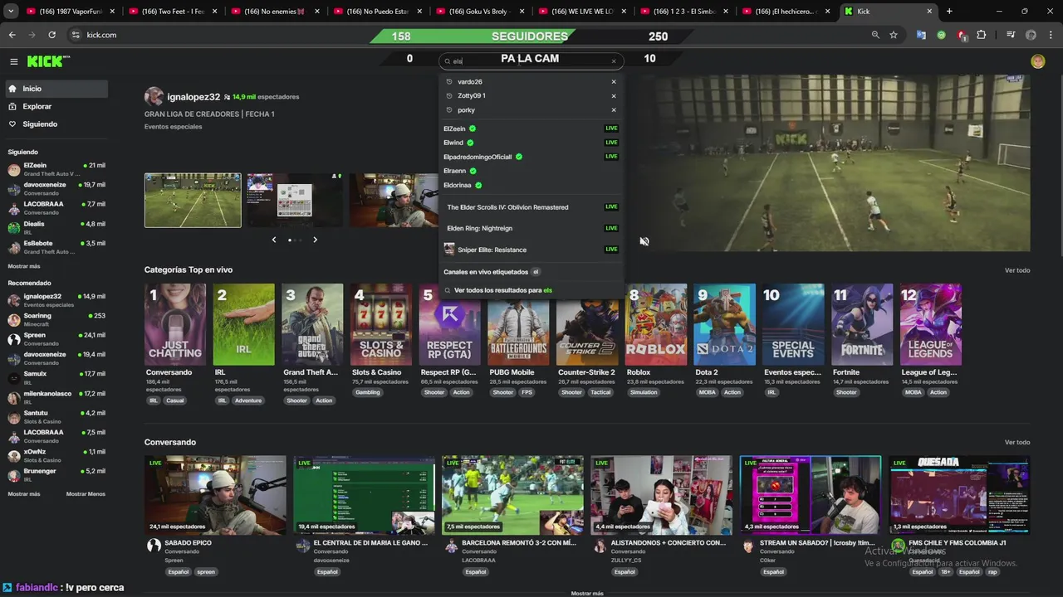Open Chrome extensions puzzle icon
Image resolution: width=1063 pixels, height=597 pixels.
[982, 35]
